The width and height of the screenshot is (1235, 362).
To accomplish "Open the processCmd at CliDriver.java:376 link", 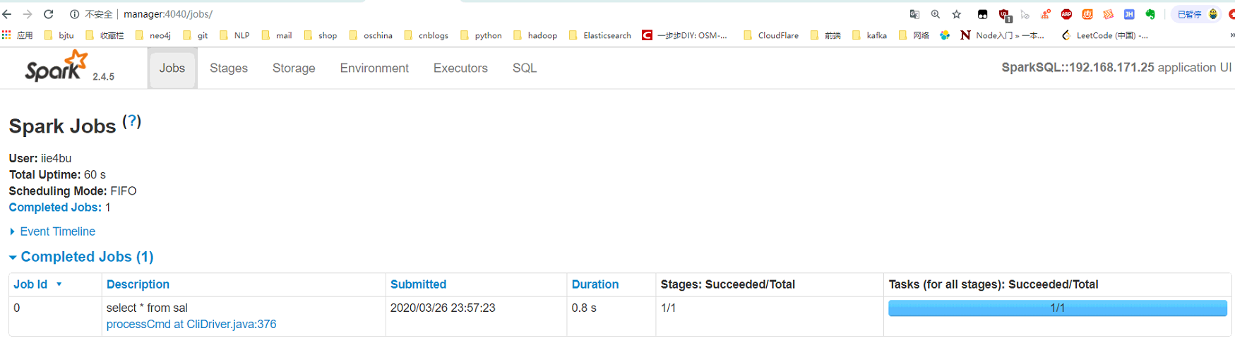I will pos(191,325).
